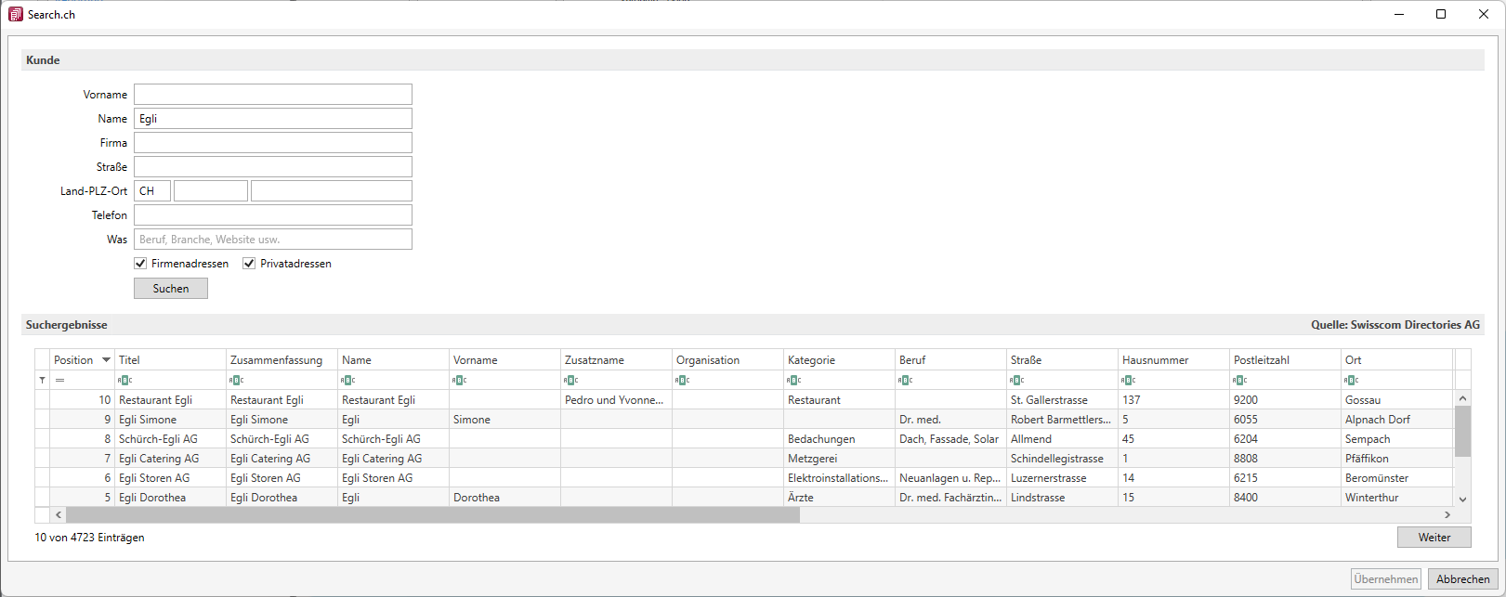Focus the Straße input field in the Kunde form
The height and width of the screenshot is (597, 1506).
(x=273, y=167)
